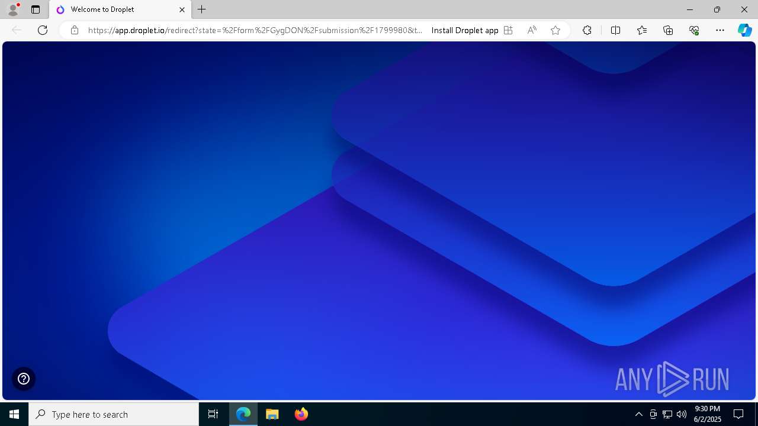Toggle split screen view
The image size is (758, 426).
click(x=615, y=30)
